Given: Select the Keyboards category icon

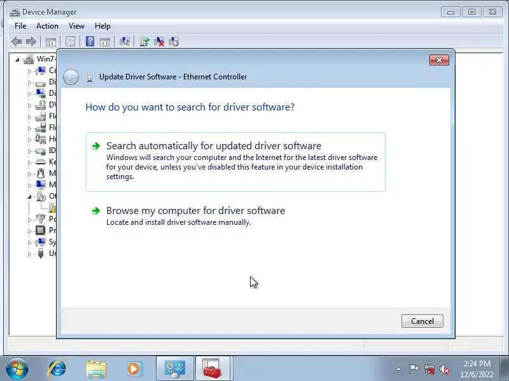Looking at the screenshot, I should (x=41, y=162).
